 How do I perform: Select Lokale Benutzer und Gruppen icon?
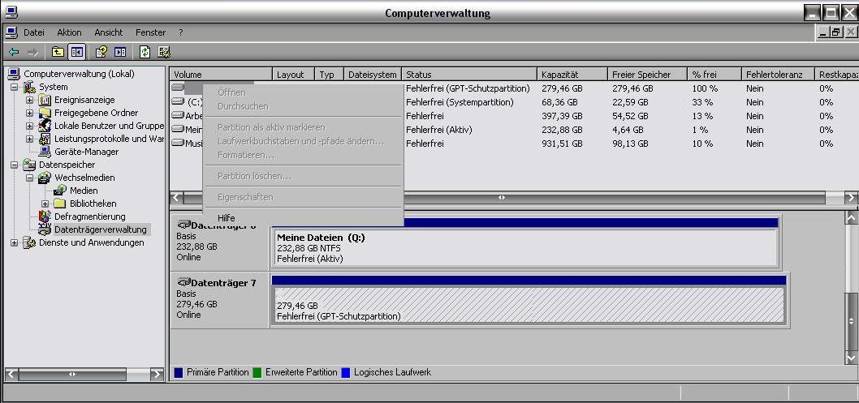coord(45,126)
